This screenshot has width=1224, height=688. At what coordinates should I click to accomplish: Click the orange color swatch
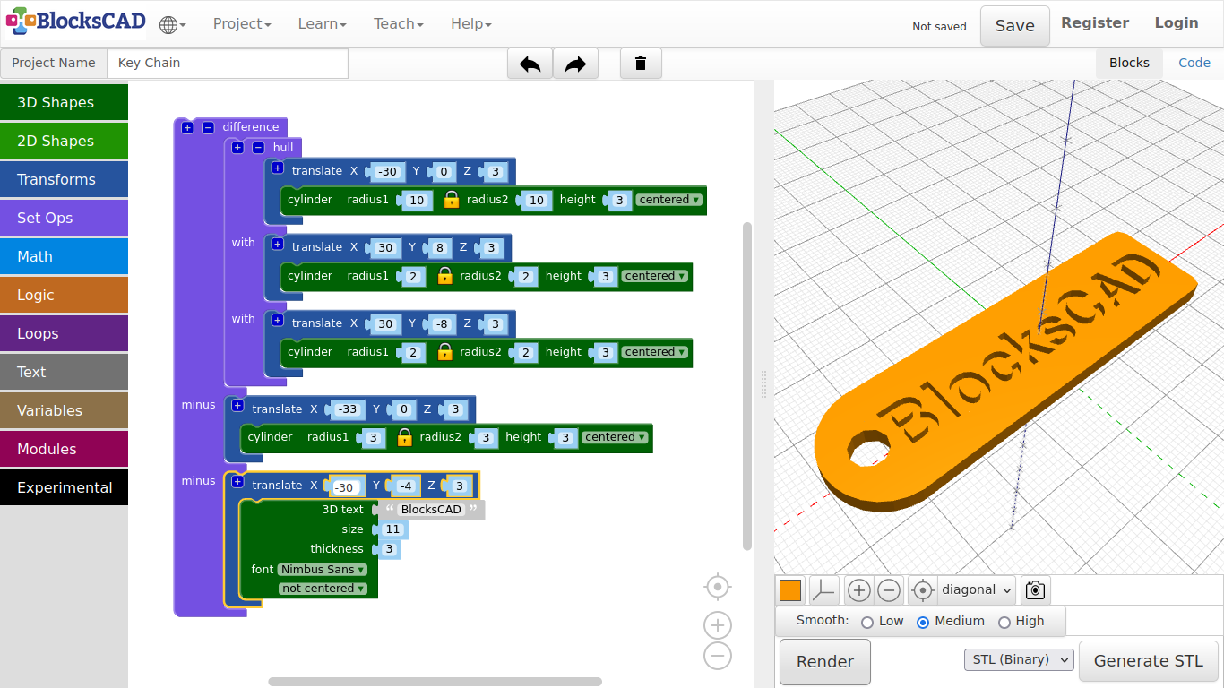790,590
